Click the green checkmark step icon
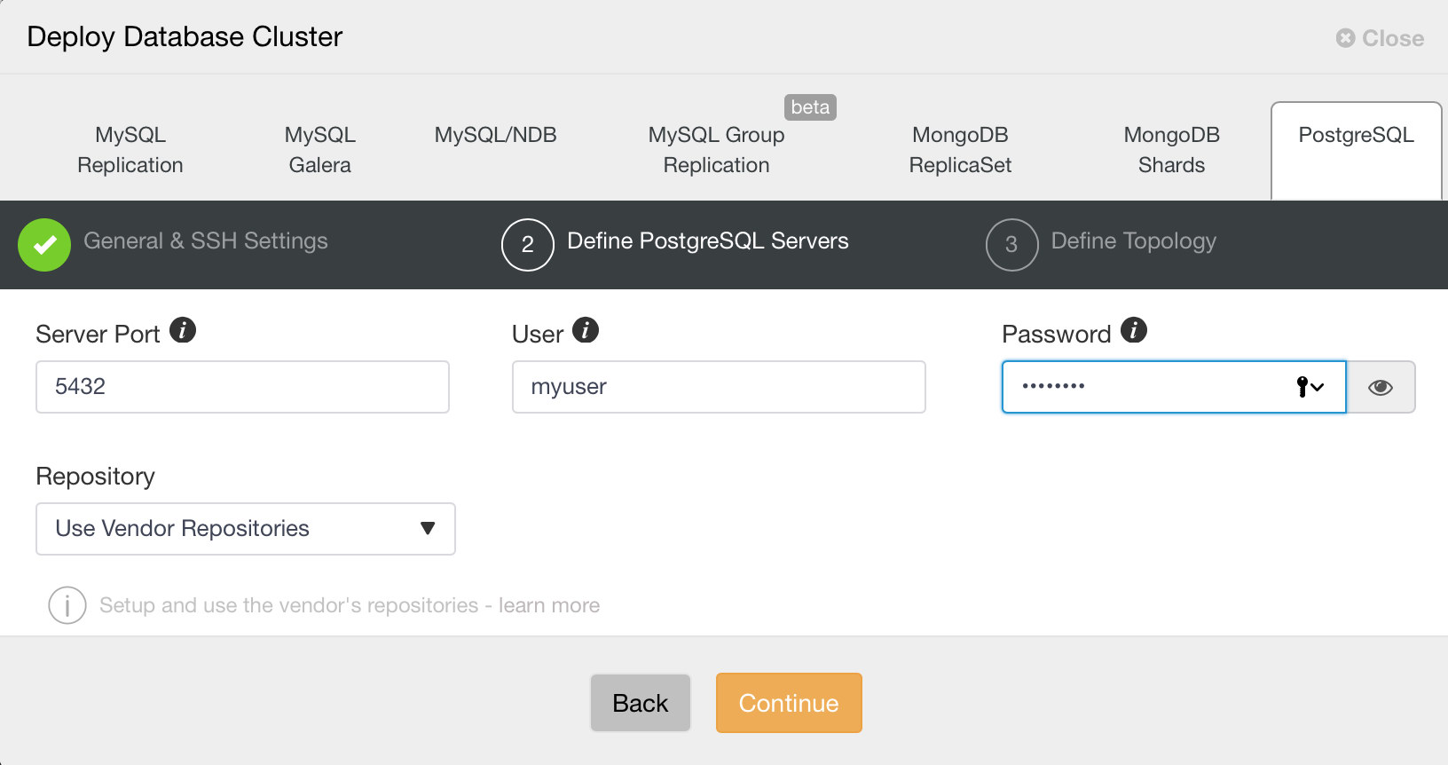The width and height of the screenshot is (1448, 765). (x=44, y=245)
